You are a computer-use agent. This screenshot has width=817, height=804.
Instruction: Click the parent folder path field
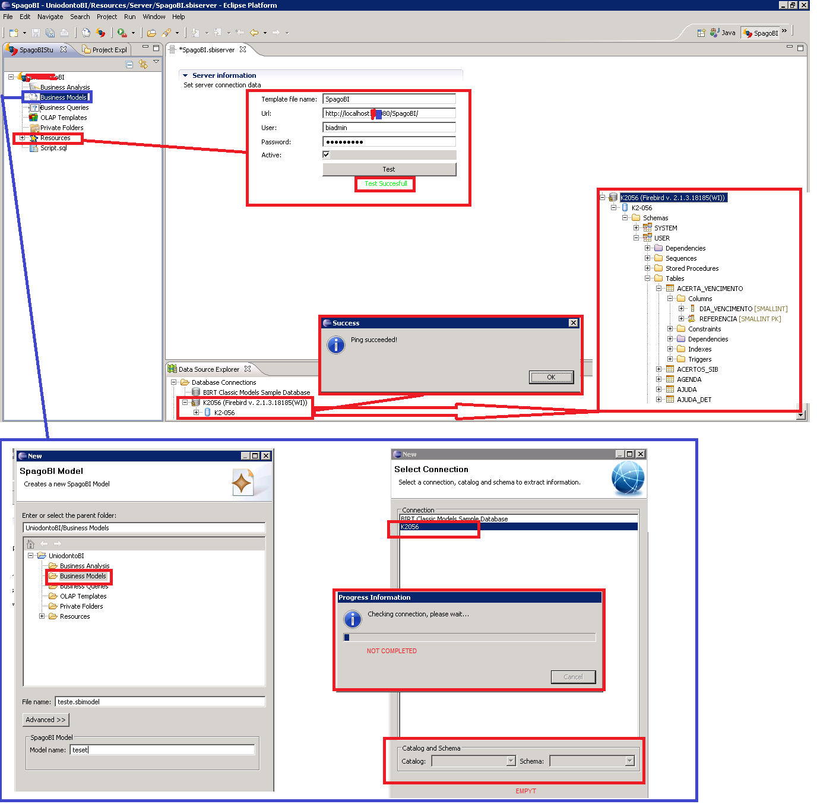(x=144, y=528)
